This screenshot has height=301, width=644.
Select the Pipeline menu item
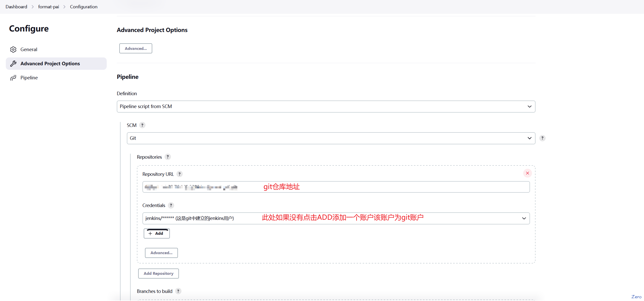pos(29,77)
